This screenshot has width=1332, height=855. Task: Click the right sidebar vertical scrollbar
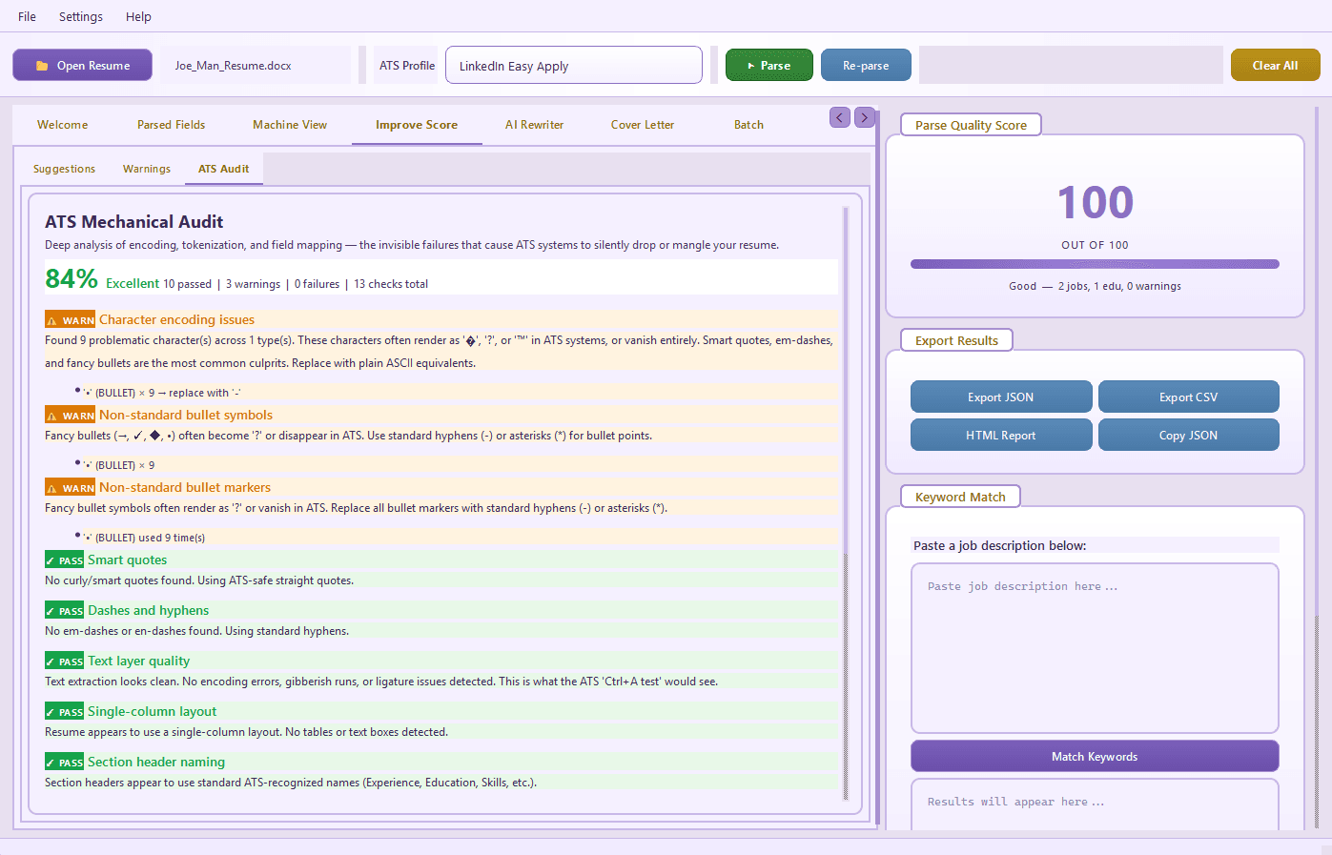point(1318,467)
